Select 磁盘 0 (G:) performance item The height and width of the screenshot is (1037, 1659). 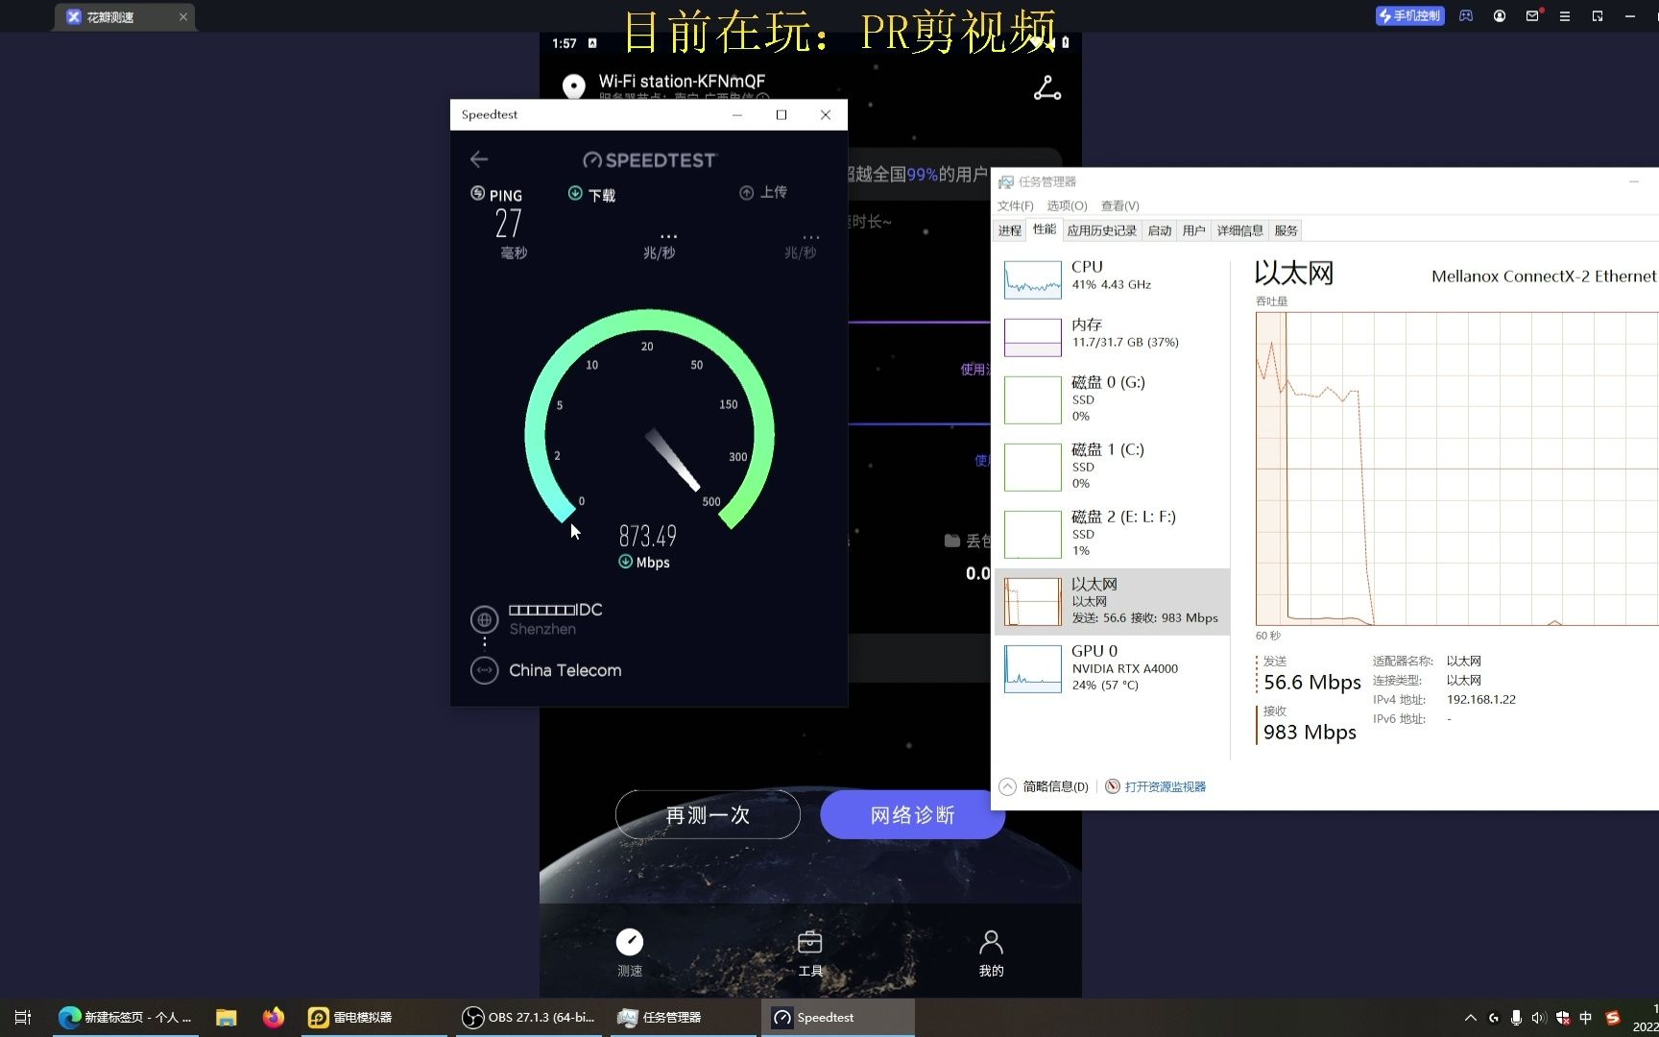coord(1113,399)
